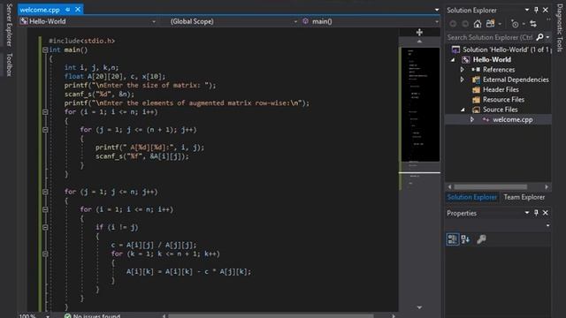Image resolution: width=566 pixels, height=318 pixels.
Task: Click the Header Files folder icon
Action: click(x=476, y=90)
